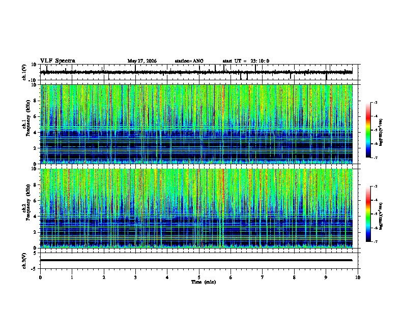Click the 10 tick on time axis
Screen dimensions: 403x311
coord(358,277)
